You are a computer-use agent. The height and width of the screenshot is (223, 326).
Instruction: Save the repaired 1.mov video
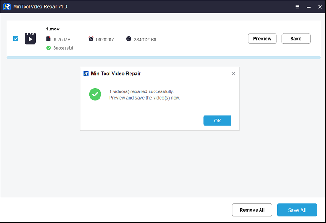tap(296, 39)
